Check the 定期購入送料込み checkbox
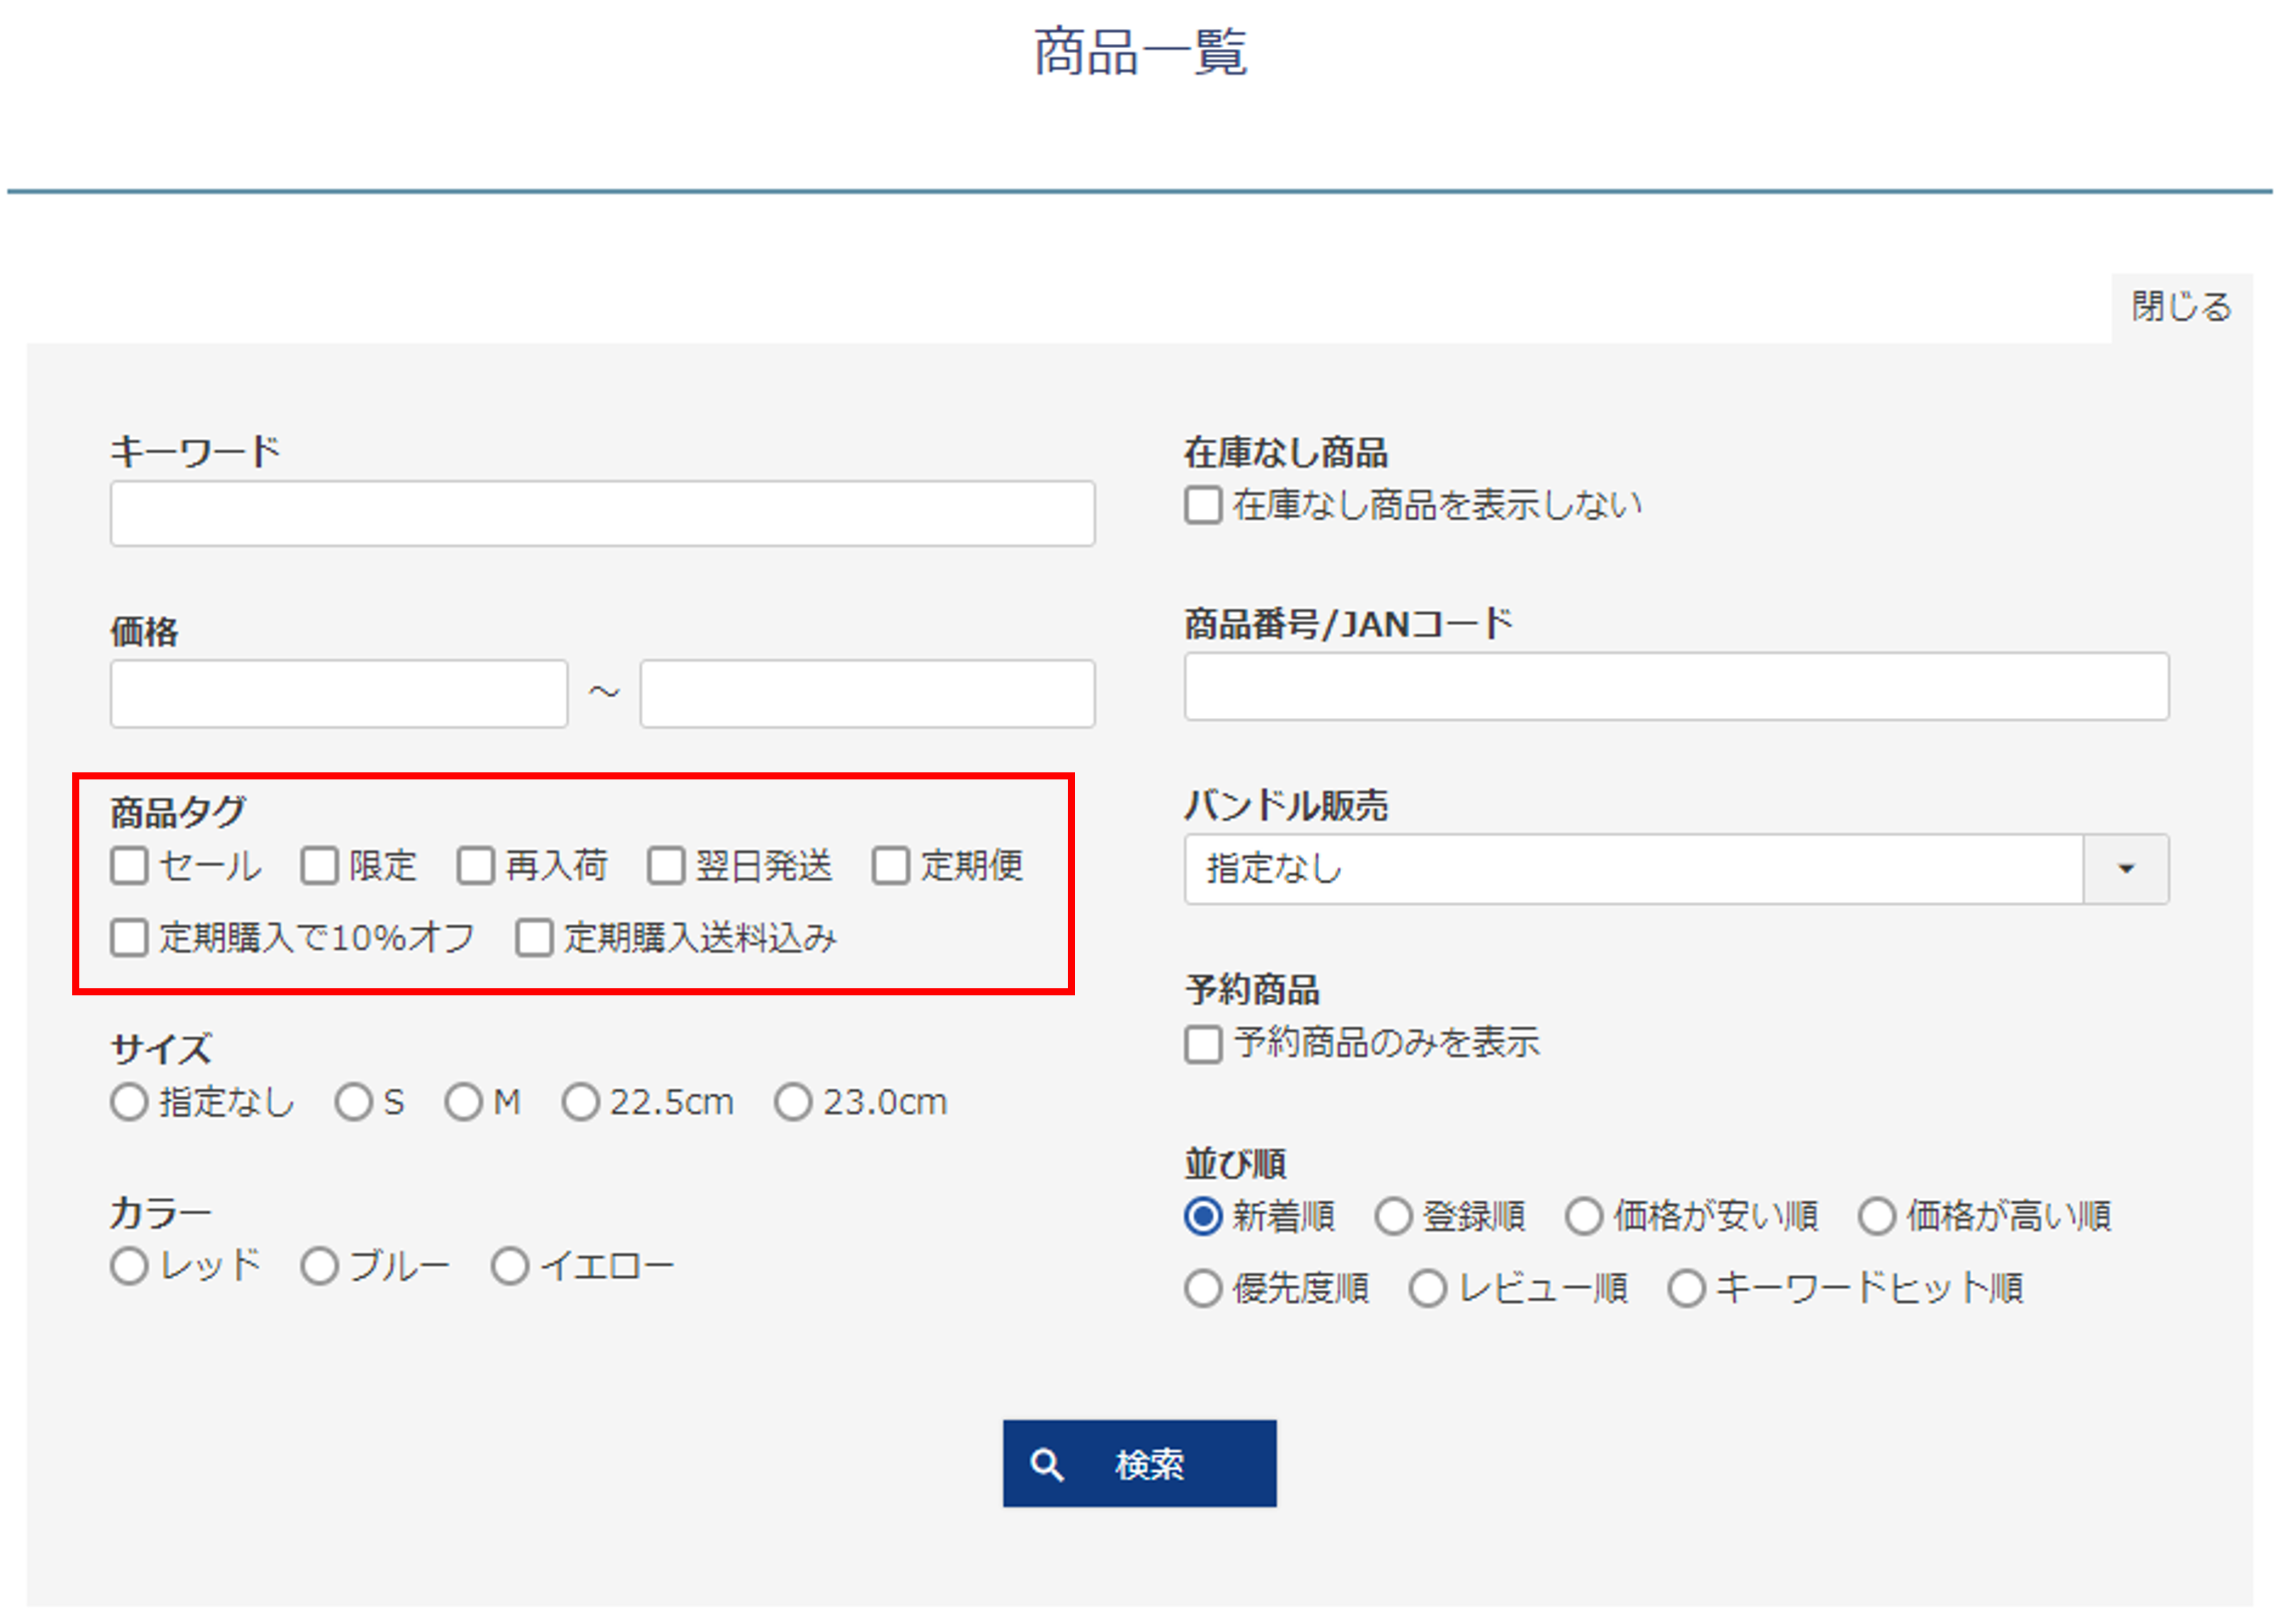 coord(534,937)
